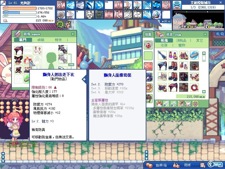The height and width of the screenshot is (169, 225).
Task: Click the NPC name 草上飛
Action: pyautogui.click(x=113, y=66)
